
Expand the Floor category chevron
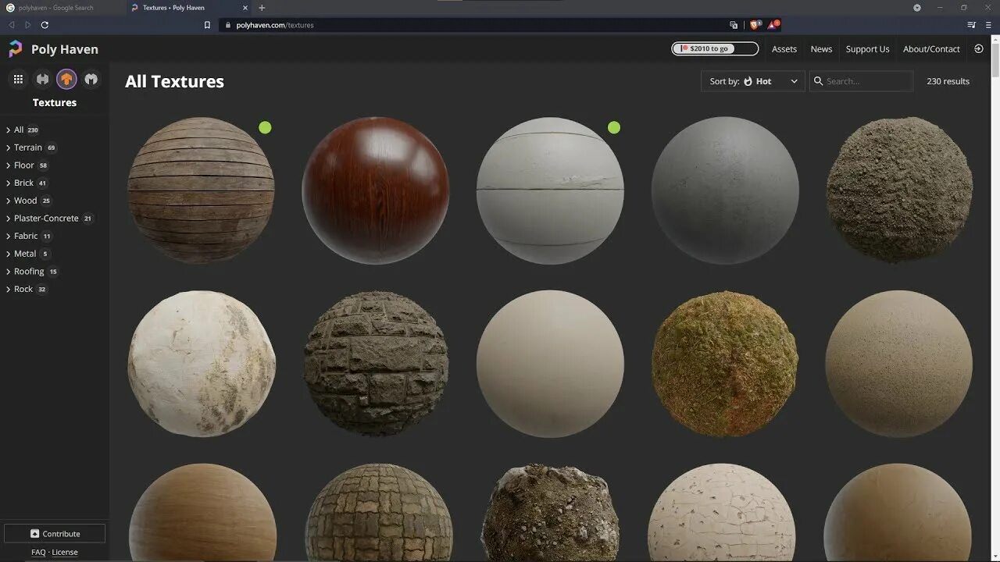tap(8, 165)
